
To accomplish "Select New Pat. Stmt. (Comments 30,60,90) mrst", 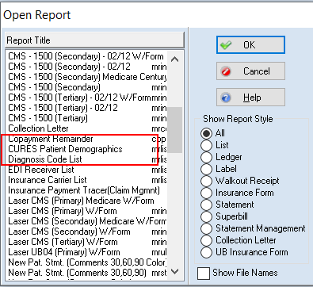I will tap(87, 273).
